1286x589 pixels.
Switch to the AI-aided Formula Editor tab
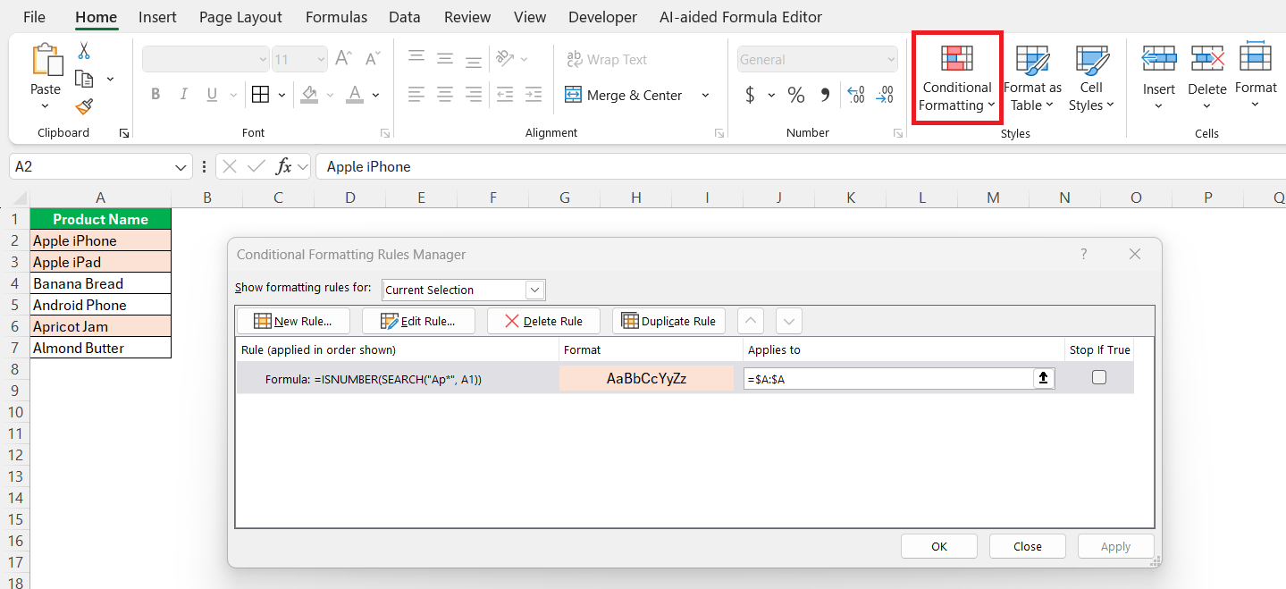tap(741, 17)
